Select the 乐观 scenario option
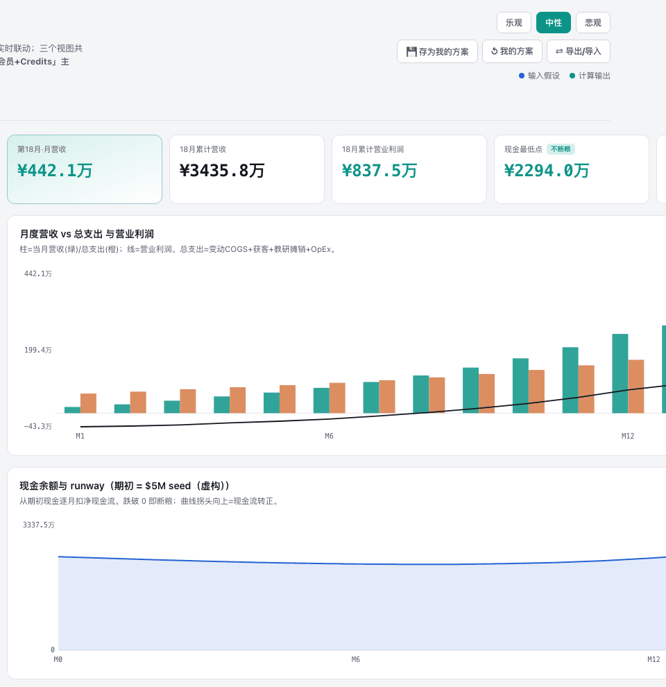666x687 pixels. pyautogui.click(x=513, y=22)
